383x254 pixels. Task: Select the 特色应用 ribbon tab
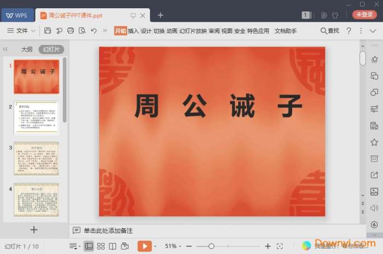pyautogui.click(x=258, y=31)
